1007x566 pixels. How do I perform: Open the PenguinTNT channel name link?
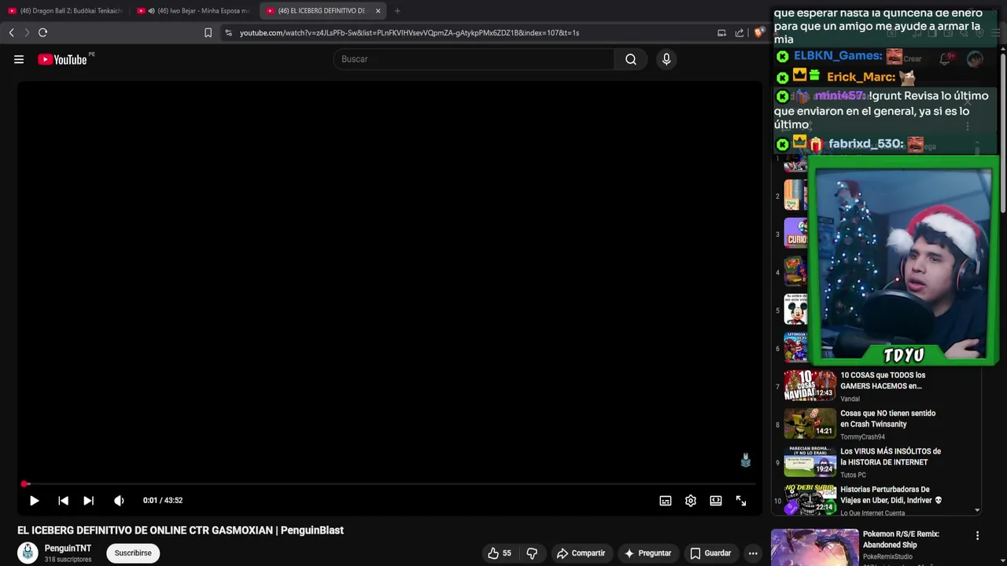tap(68, 548)
